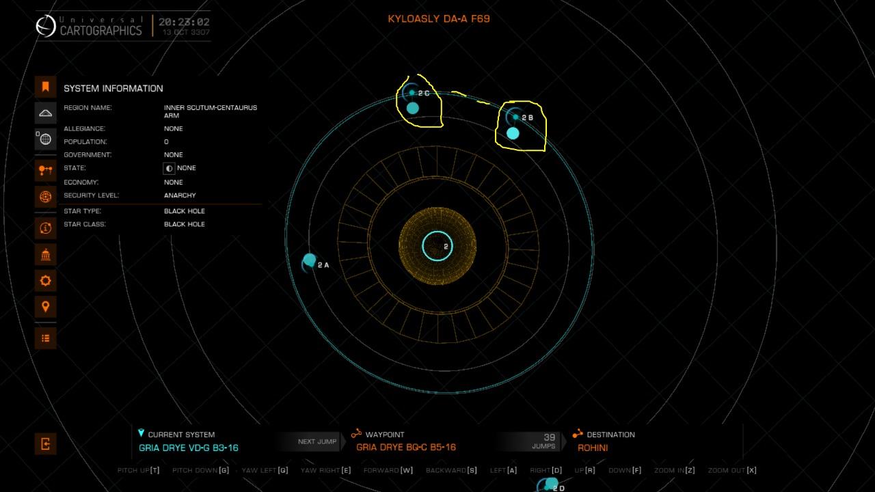Click FORWARD [W] control hint
The width and height of the screenshot is (875, 492).
(x=388, y=470)
